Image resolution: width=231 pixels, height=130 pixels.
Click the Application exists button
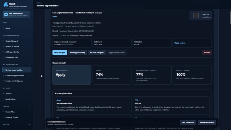tap(117, 53)
